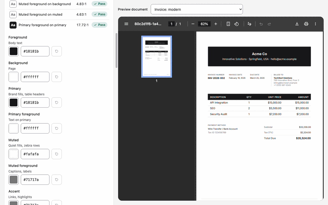Click the Pass badge for 17.72:1 contrast
This screenshot has height=205, width=328.
click(99, 25)
